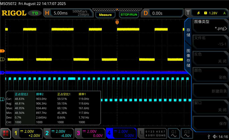229x140 pixels.
Task: Click the STOP/RUN button
Action: click(129, 15)
